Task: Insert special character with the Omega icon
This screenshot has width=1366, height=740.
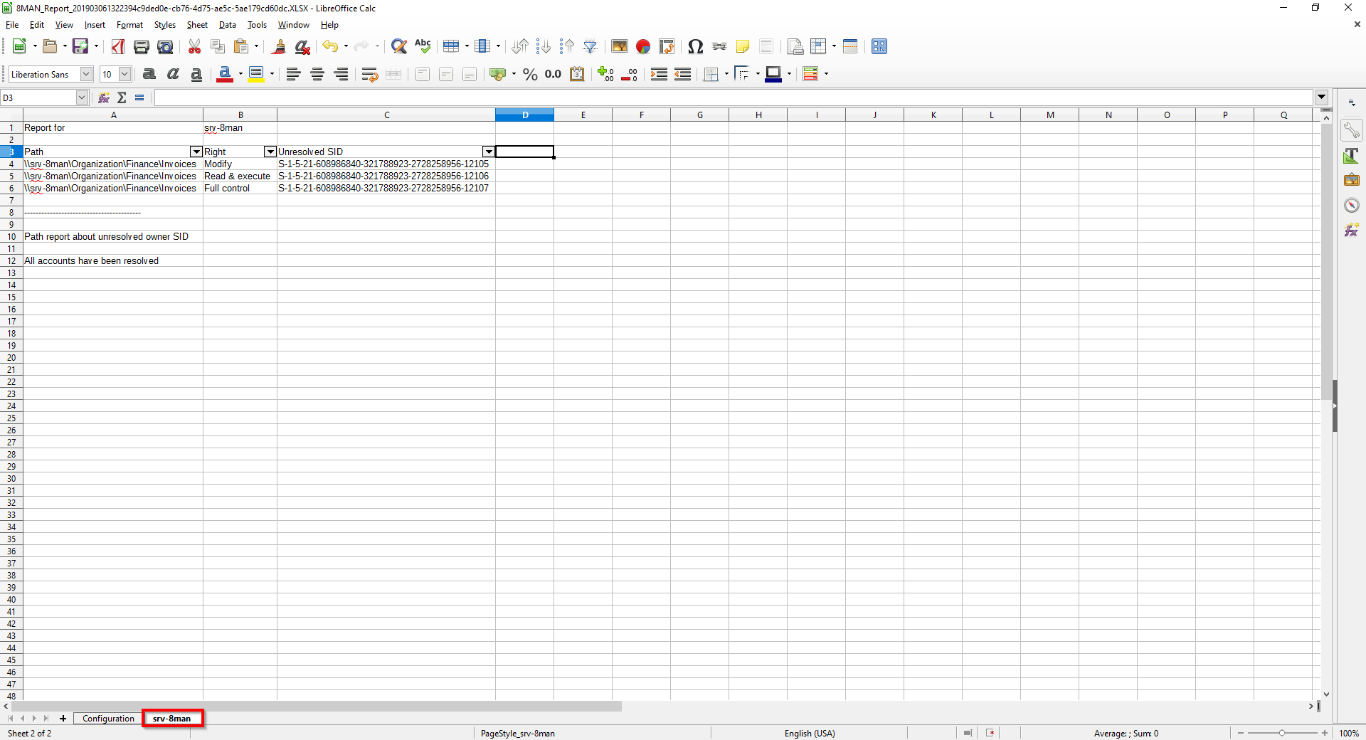Action: (695, 47)
